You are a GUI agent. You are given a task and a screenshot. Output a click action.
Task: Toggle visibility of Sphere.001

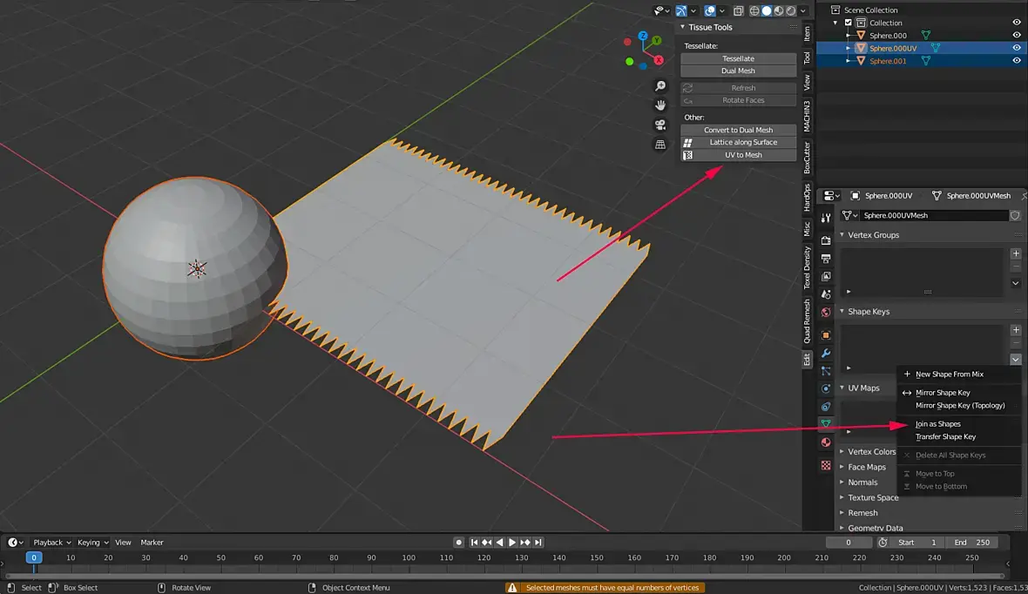coord(1016,61)
